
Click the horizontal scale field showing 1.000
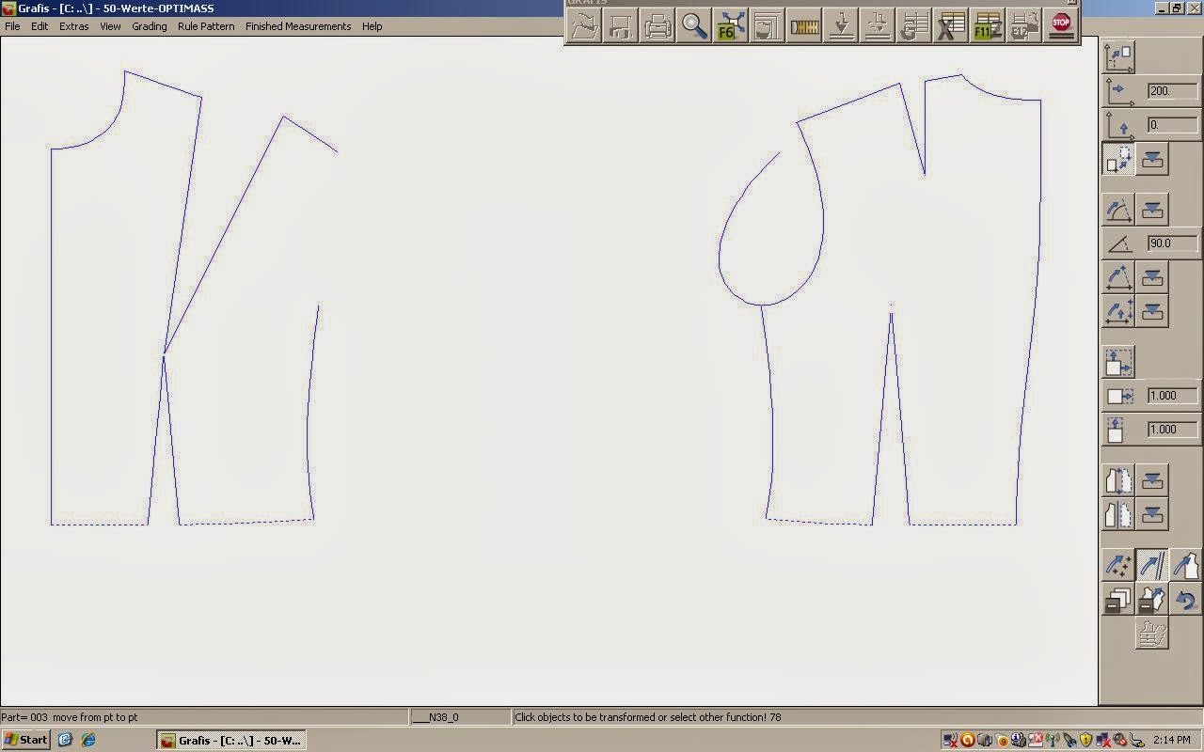coord(1173,396)
